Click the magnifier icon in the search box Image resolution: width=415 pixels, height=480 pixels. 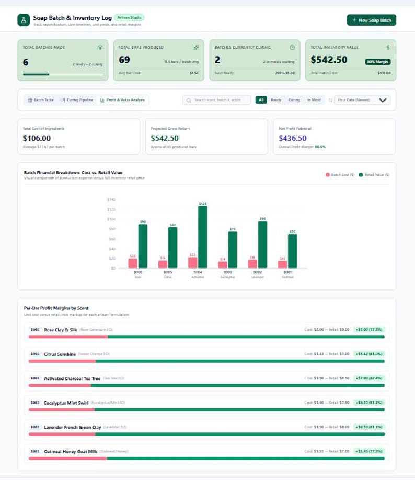pyautogui.click(x=189, y=100)
